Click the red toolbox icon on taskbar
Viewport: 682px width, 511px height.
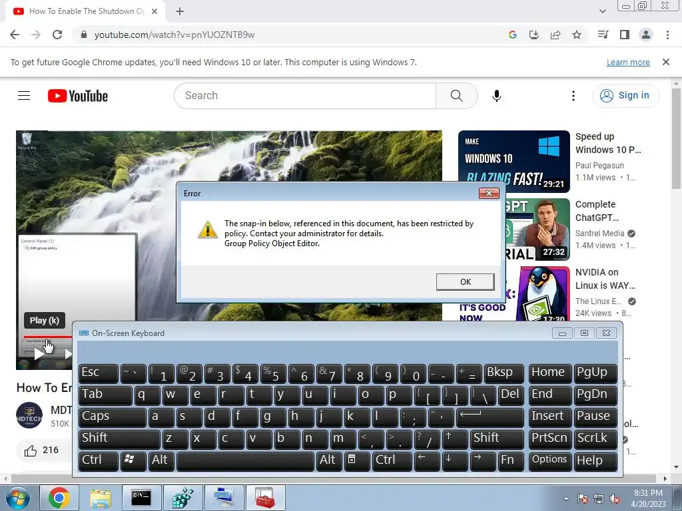tap(265, 498)
